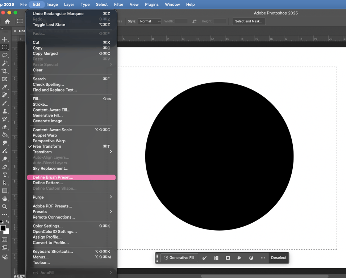346x278 pixels.
Task: Grab the contextual task bar drag handle
Action: [157, 258]
